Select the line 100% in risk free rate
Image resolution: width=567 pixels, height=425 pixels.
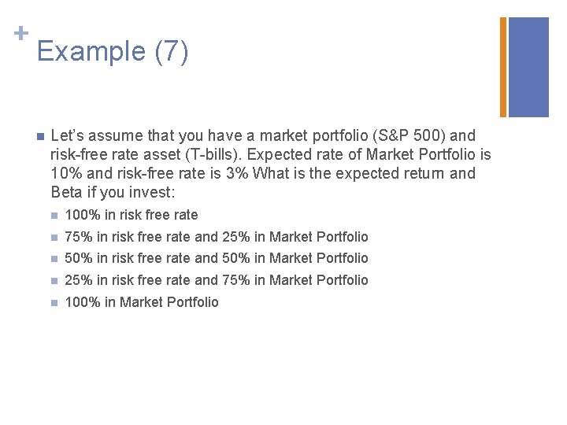tap(132, 215)
